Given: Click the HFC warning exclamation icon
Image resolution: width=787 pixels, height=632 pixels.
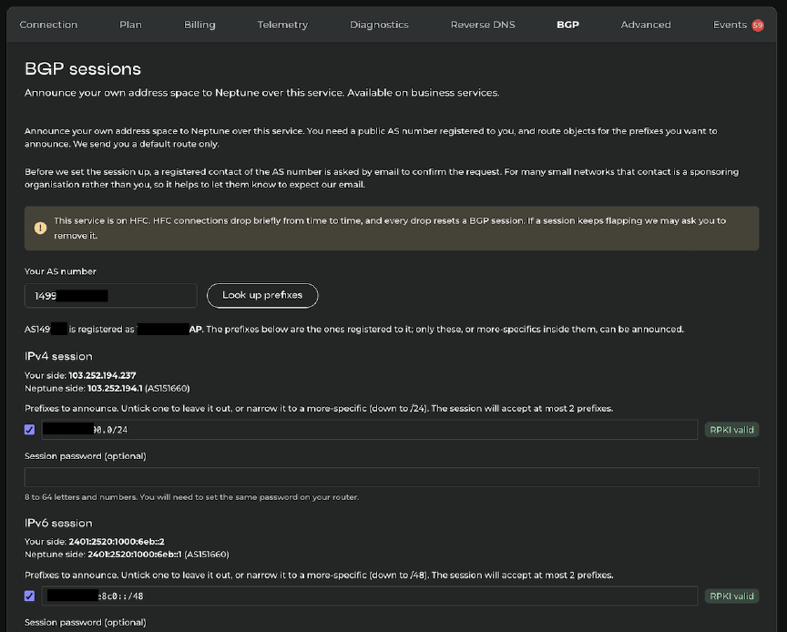Looking at the screenshot, I should tap(40, 228).
